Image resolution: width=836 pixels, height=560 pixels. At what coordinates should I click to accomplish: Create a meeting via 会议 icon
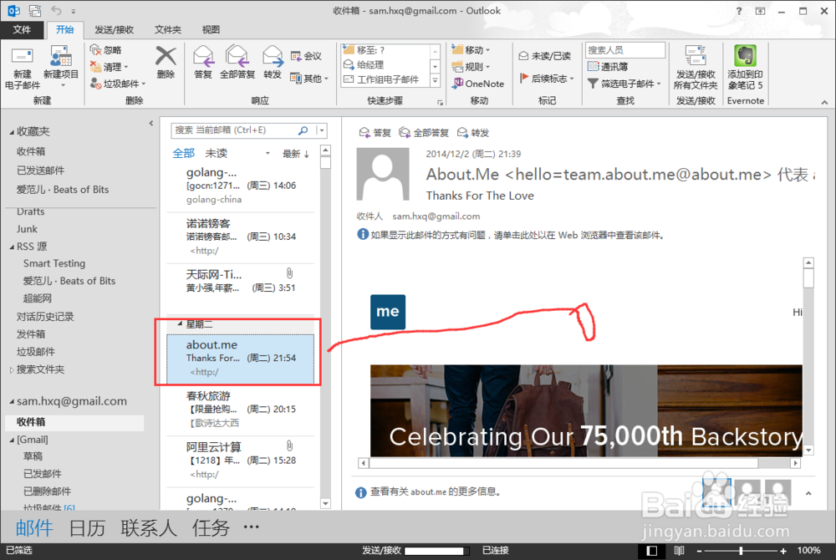click(x=308, y=55)
